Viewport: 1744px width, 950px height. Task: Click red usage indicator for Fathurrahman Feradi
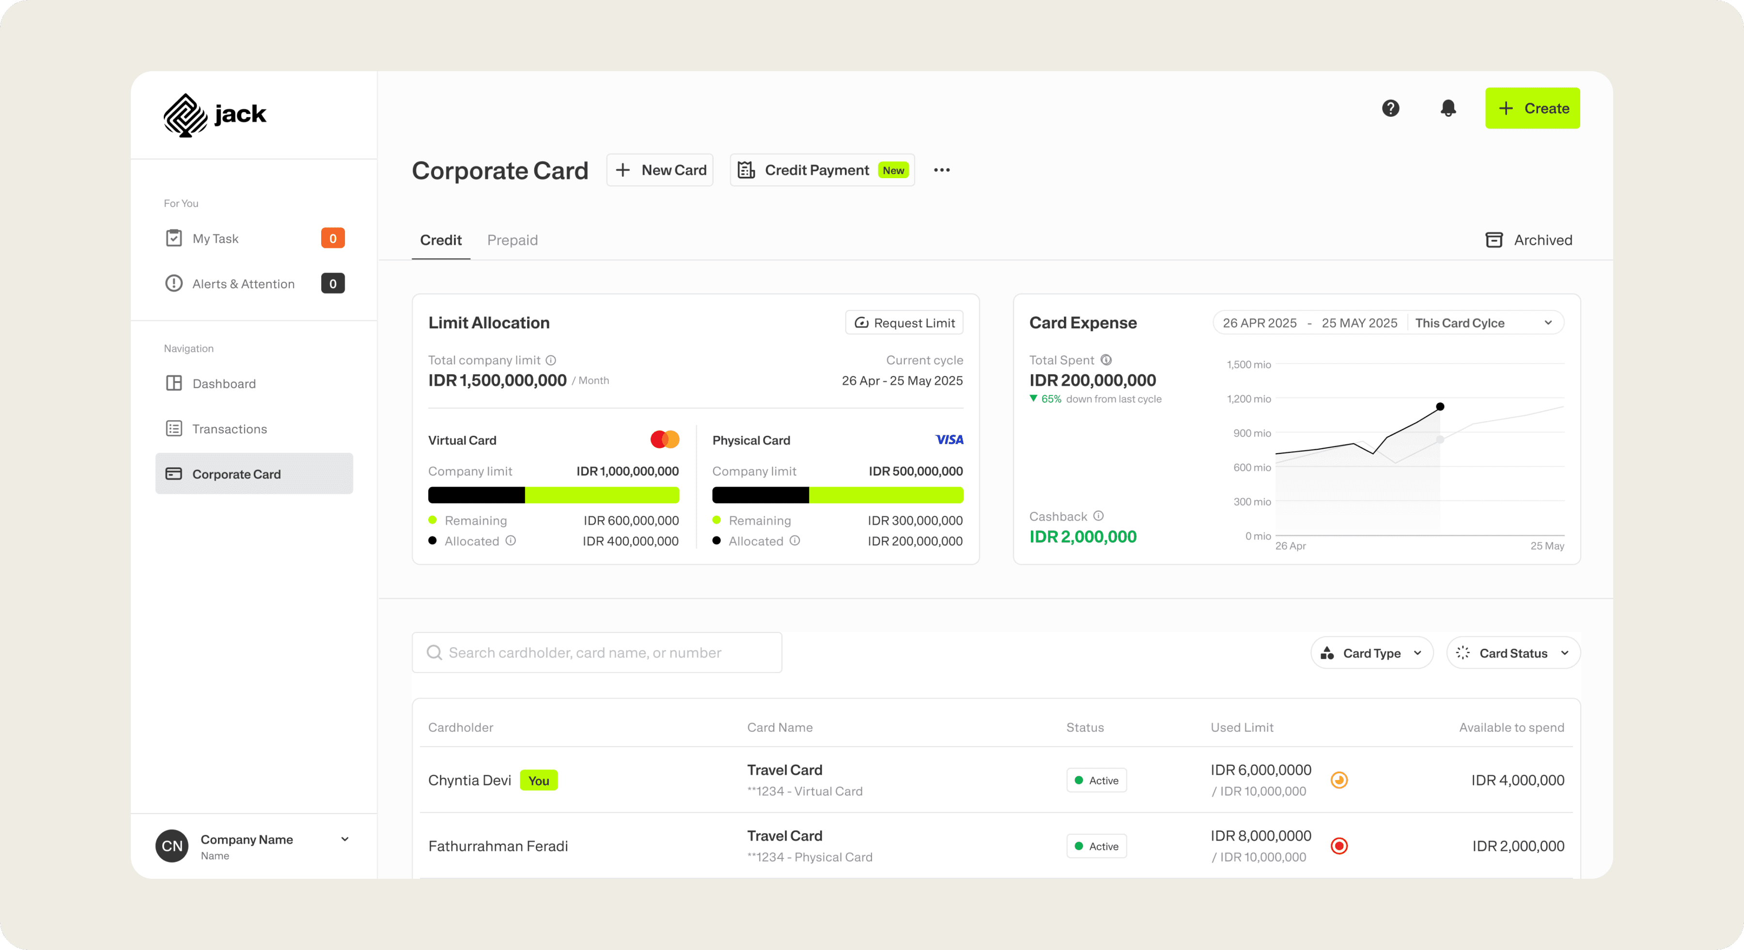click(1339, 846)
